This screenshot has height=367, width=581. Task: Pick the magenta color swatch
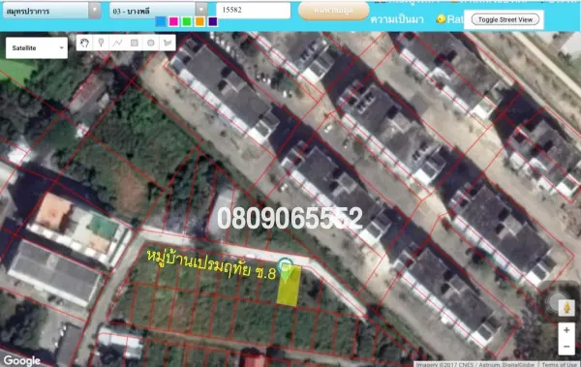point(173,21)
